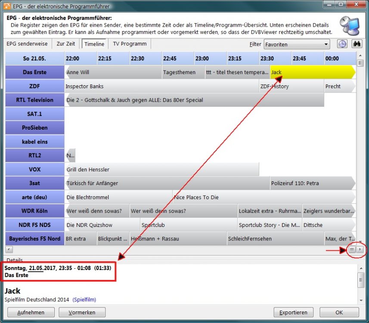The width and height of the screenshot is (369, 323).
Task: Click the Exportieren button
Action: pos(293,312)
